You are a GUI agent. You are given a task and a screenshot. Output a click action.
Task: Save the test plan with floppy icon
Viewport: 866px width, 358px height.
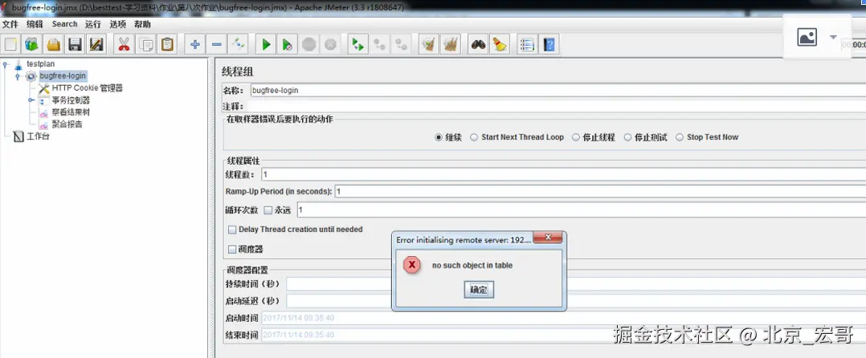(76, 45)
